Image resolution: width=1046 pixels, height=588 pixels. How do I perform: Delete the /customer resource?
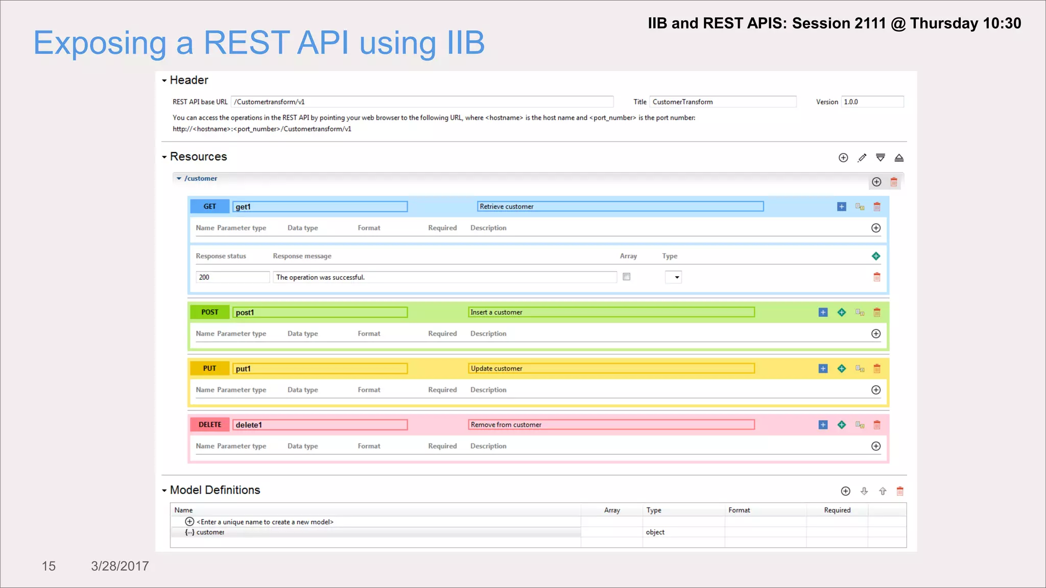[894, 182]
